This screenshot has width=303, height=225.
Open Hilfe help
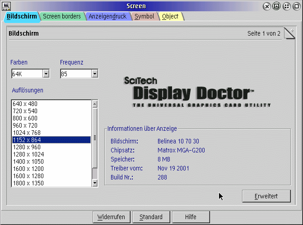click(191, 217)
